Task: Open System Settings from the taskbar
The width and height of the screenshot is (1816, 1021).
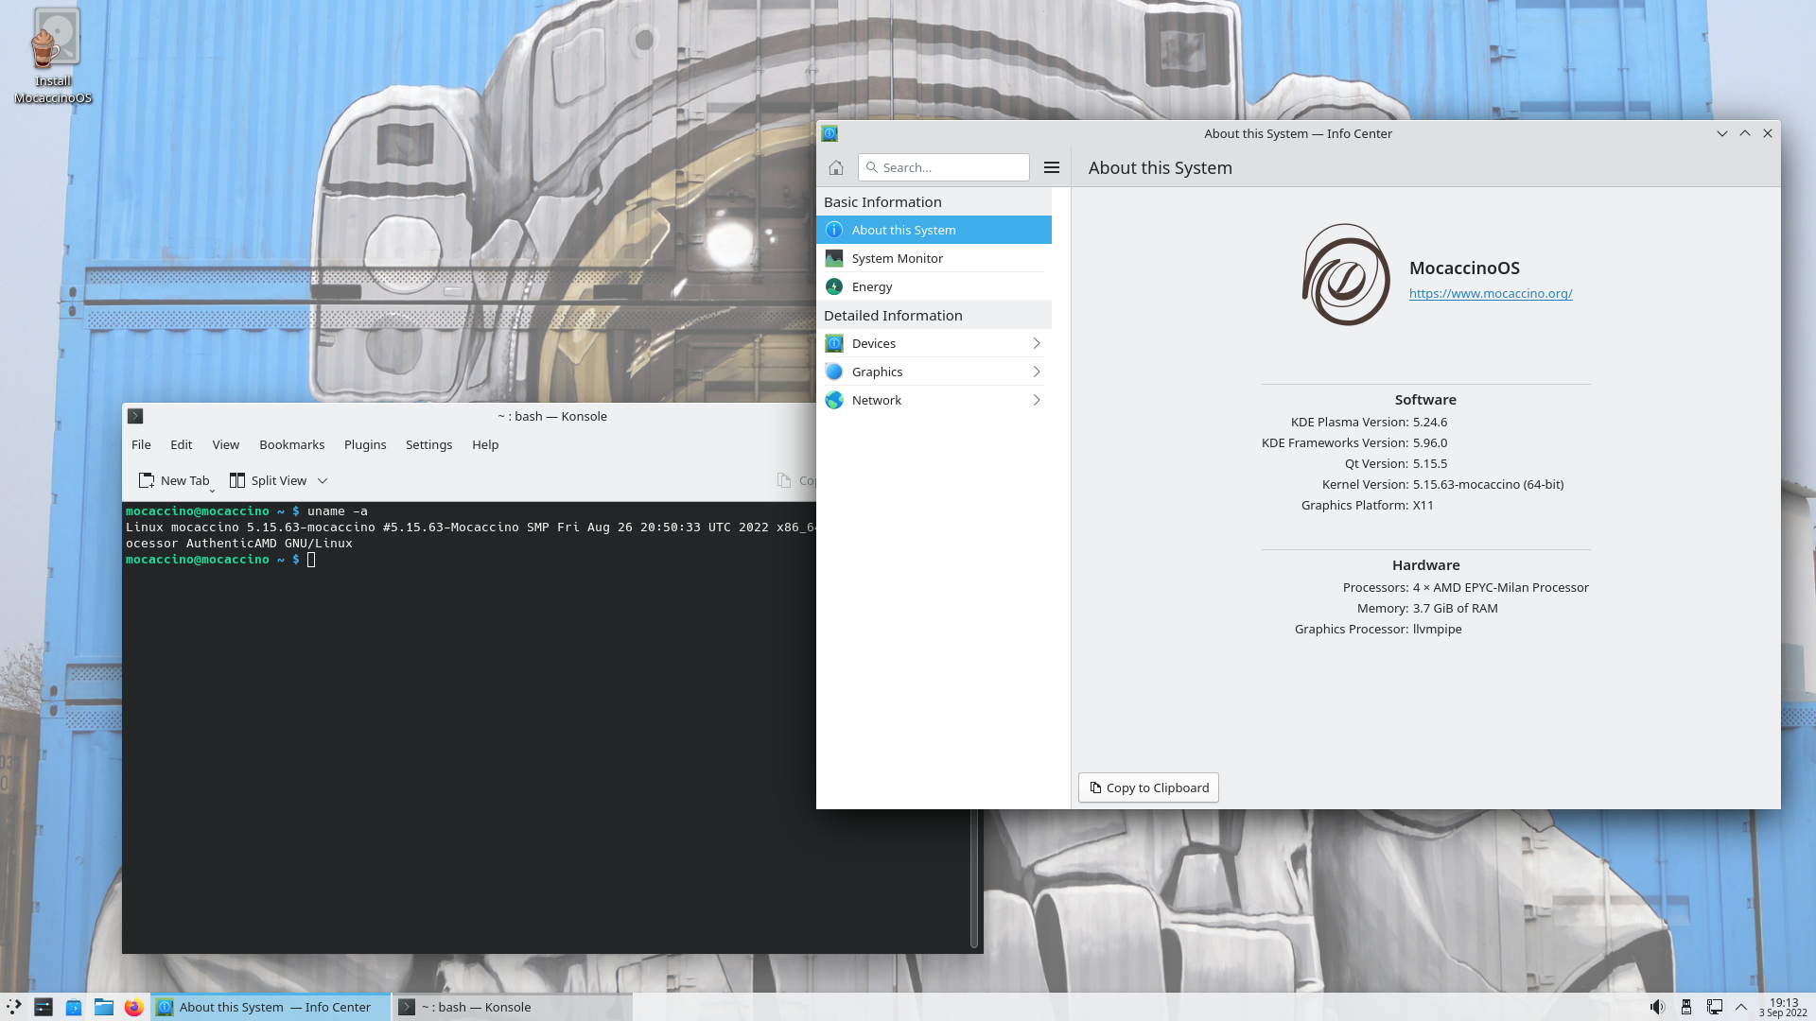Action: (x=44, y=1007)
